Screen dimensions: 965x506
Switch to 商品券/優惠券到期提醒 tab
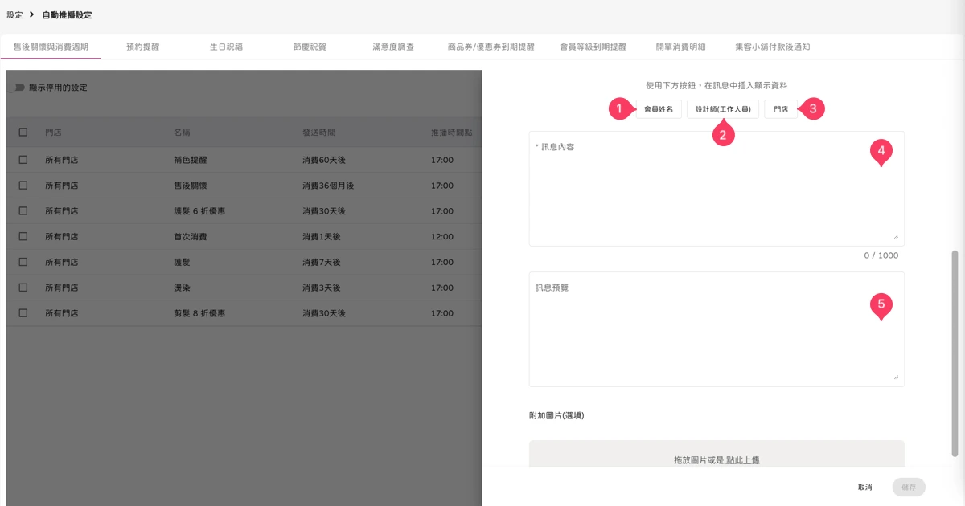coord(491,47)
